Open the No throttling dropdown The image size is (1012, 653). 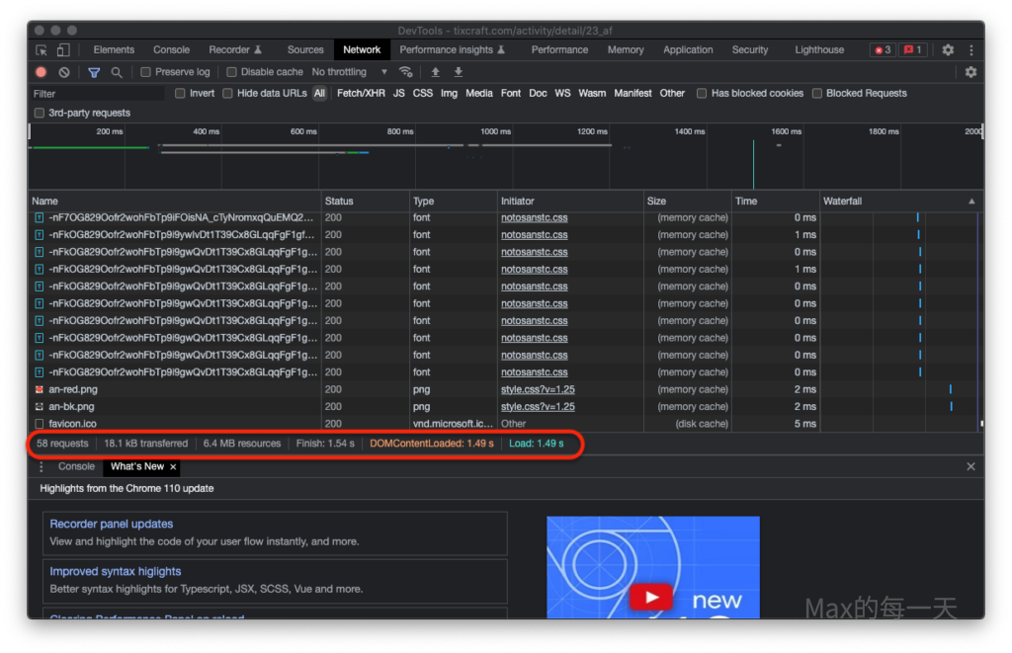[x=349, y=72]
